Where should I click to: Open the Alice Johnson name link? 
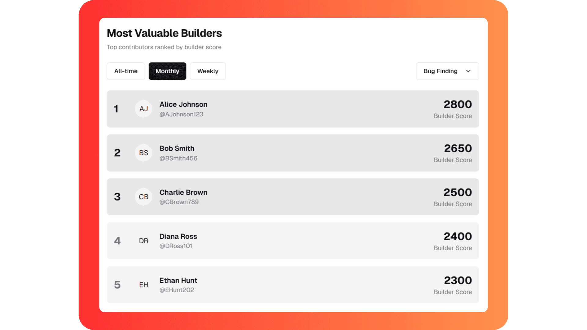pyautogui.click(x=183, y=105)
